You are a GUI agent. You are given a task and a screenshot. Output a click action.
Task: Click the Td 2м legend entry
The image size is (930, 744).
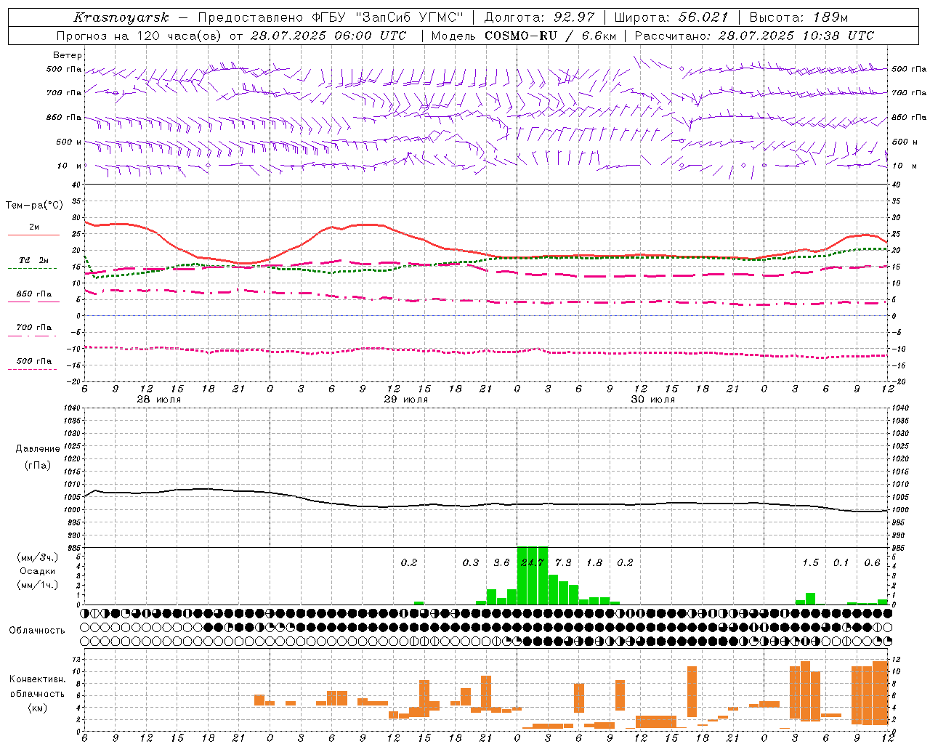pyautogui.click(x=34, y=260)
